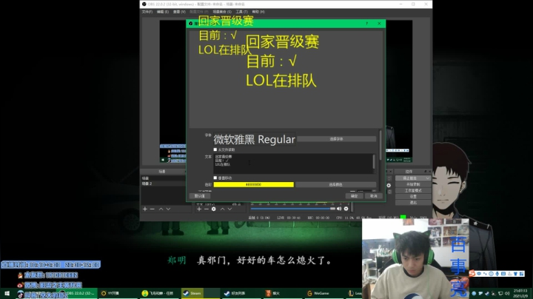Open source properties with the gear icon

coord(214,209)
